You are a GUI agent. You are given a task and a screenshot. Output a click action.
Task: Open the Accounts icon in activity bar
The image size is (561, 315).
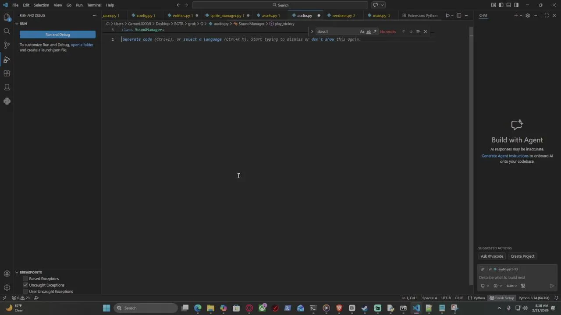point(7,273)
